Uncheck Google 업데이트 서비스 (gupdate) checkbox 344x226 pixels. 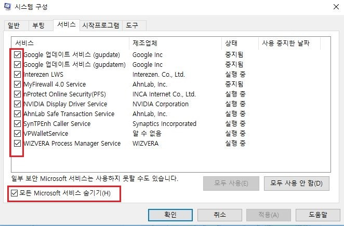[x=17, y=54]
